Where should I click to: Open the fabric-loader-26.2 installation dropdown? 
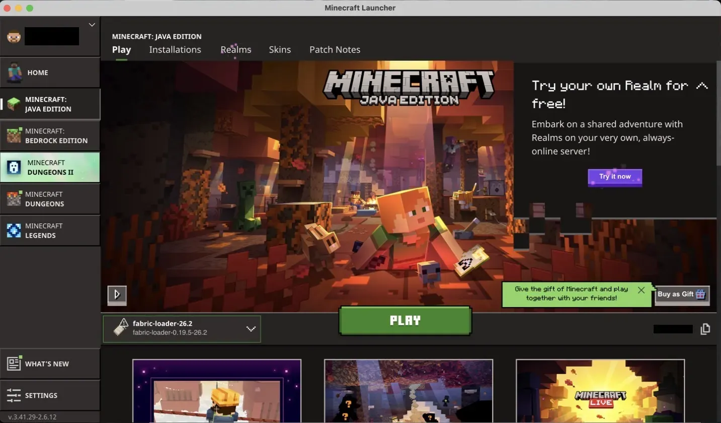tap(182, 329)
